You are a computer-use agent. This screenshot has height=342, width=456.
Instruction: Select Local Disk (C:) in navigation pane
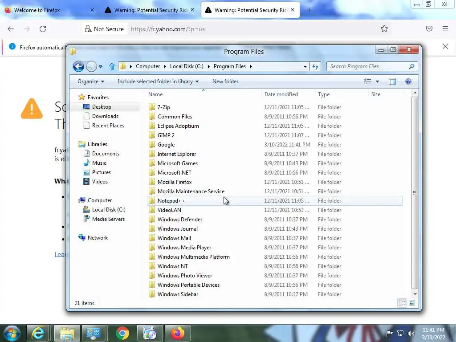tap(109, 210)
